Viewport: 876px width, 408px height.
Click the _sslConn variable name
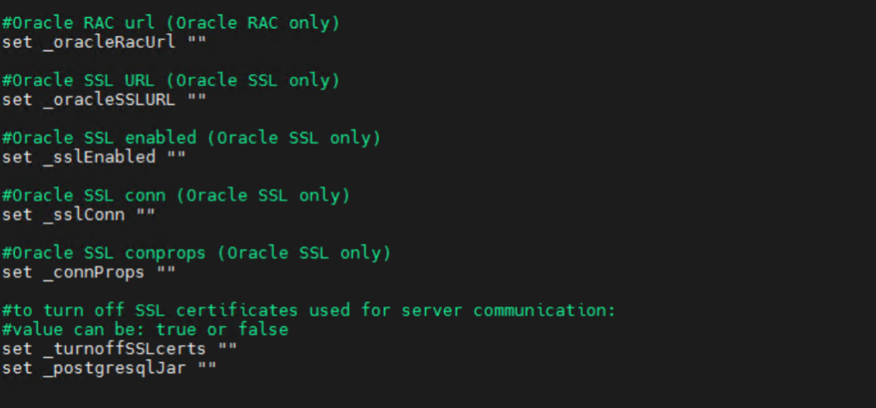tap(84, 214)
